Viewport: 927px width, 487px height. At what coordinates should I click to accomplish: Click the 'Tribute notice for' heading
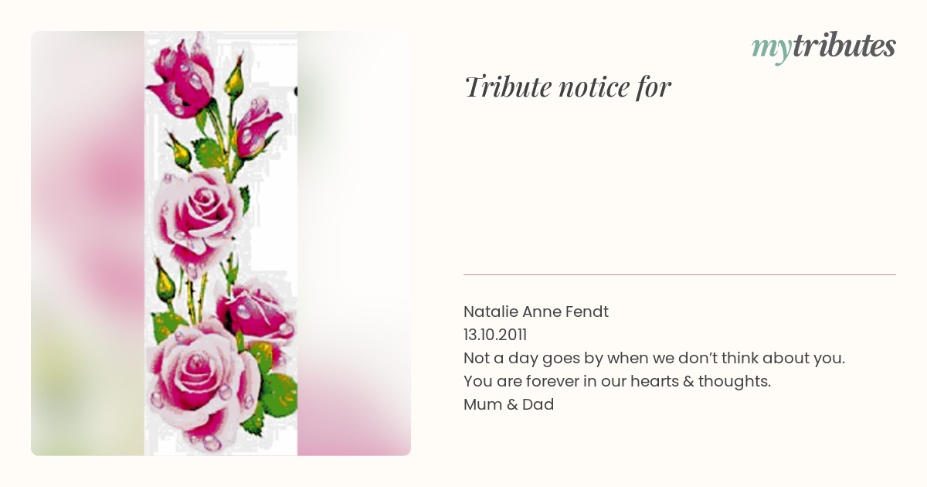coord(568,87)
